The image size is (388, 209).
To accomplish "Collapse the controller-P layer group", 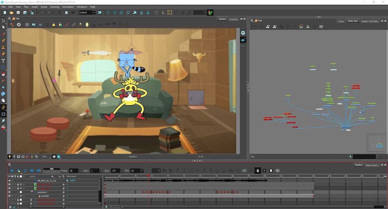I will tap(32, 192).
